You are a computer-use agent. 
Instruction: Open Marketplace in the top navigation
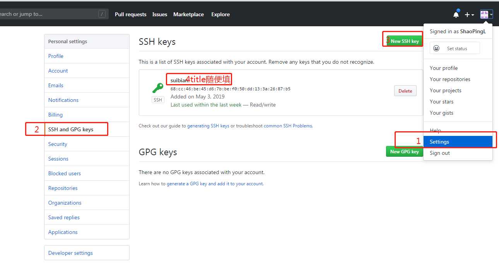point(188,14)
